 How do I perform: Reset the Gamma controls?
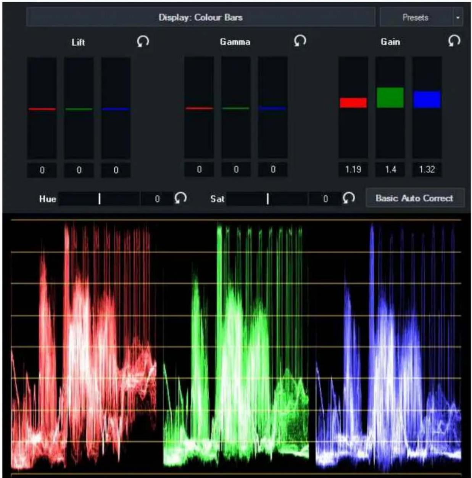[x=300, y=40]
